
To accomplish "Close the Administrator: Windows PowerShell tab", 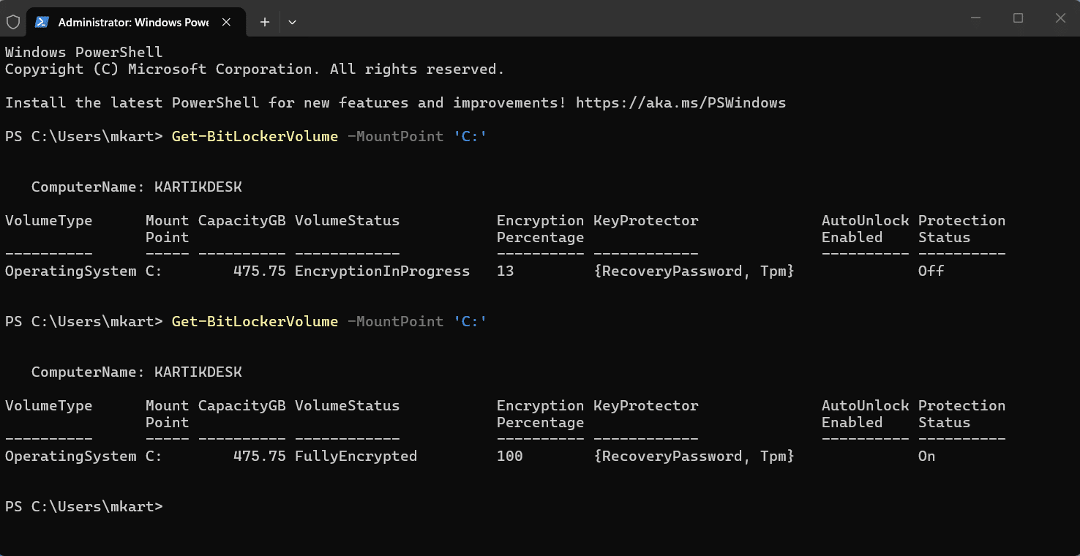I will pos(226,22).
